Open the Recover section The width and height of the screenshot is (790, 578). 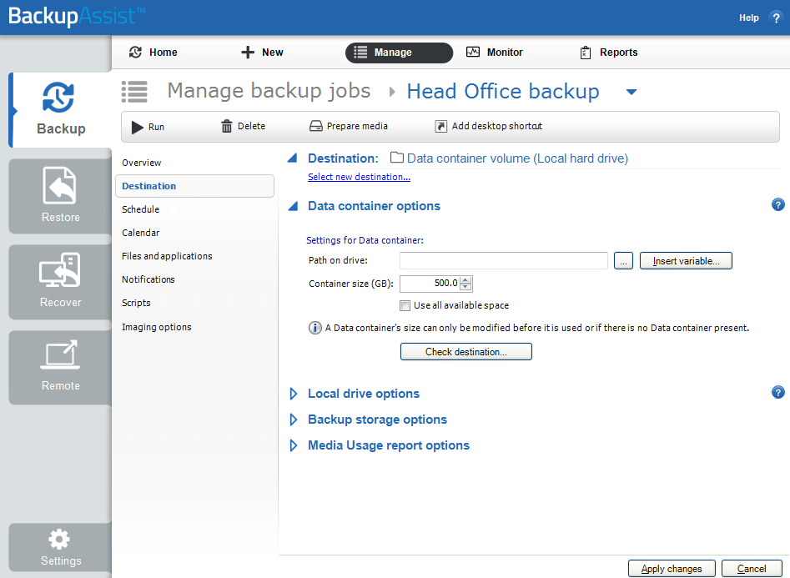pos(60,282)
